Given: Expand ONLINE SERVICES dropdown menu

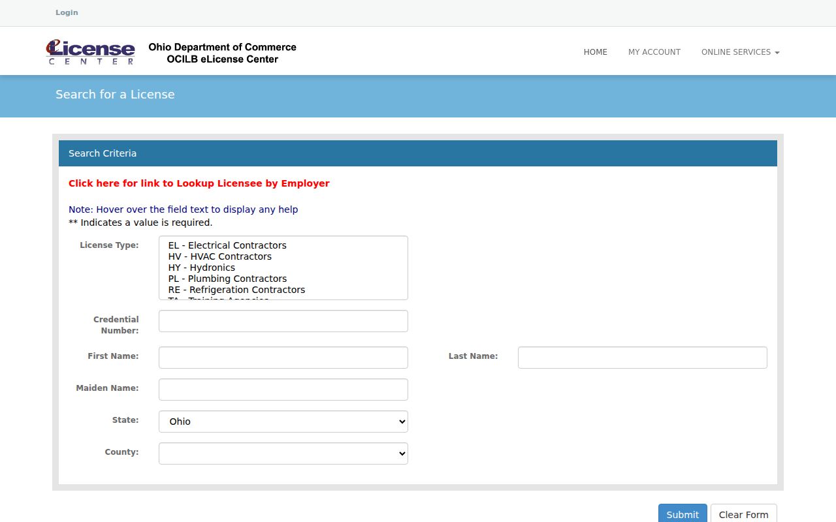Looking at the screenshot, I should click(x=741, y=52).
